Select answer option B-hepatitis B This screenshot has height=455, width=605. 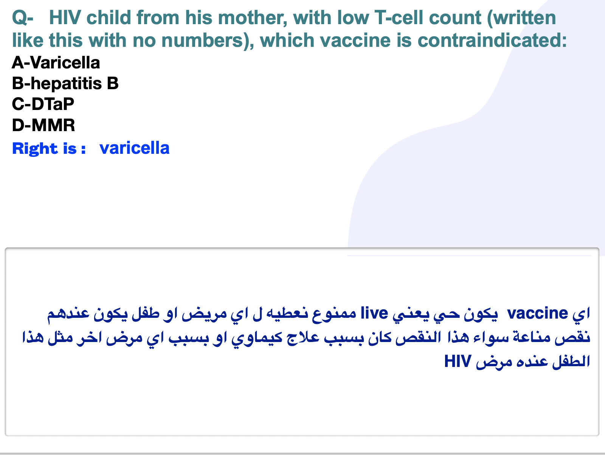pos(65,84)
